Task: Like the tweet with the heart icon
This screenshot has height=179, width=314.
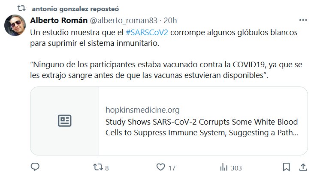Action: tap(161, 167)
